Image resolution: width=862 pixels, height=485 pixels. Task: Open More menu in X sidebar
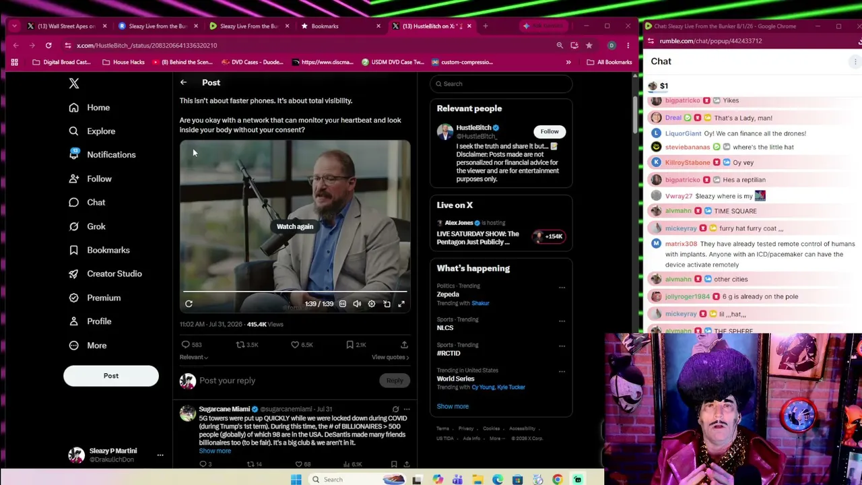[88, 346]
